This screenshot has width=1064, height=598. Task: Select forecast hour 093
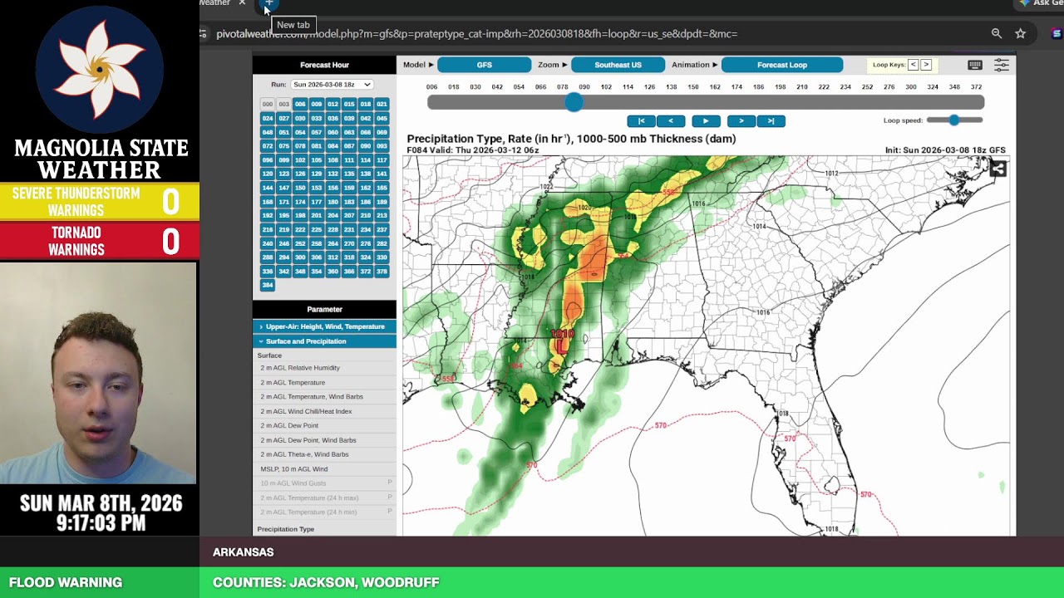382,146
